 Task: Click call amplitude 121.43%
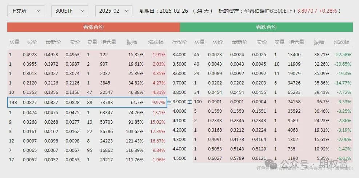click(x=135, y=141)
